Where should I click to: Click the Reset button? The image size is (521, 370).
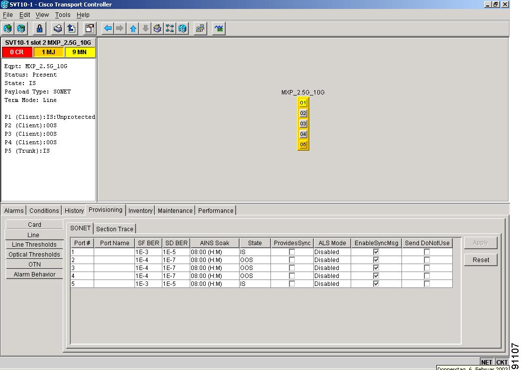(481, 260)
